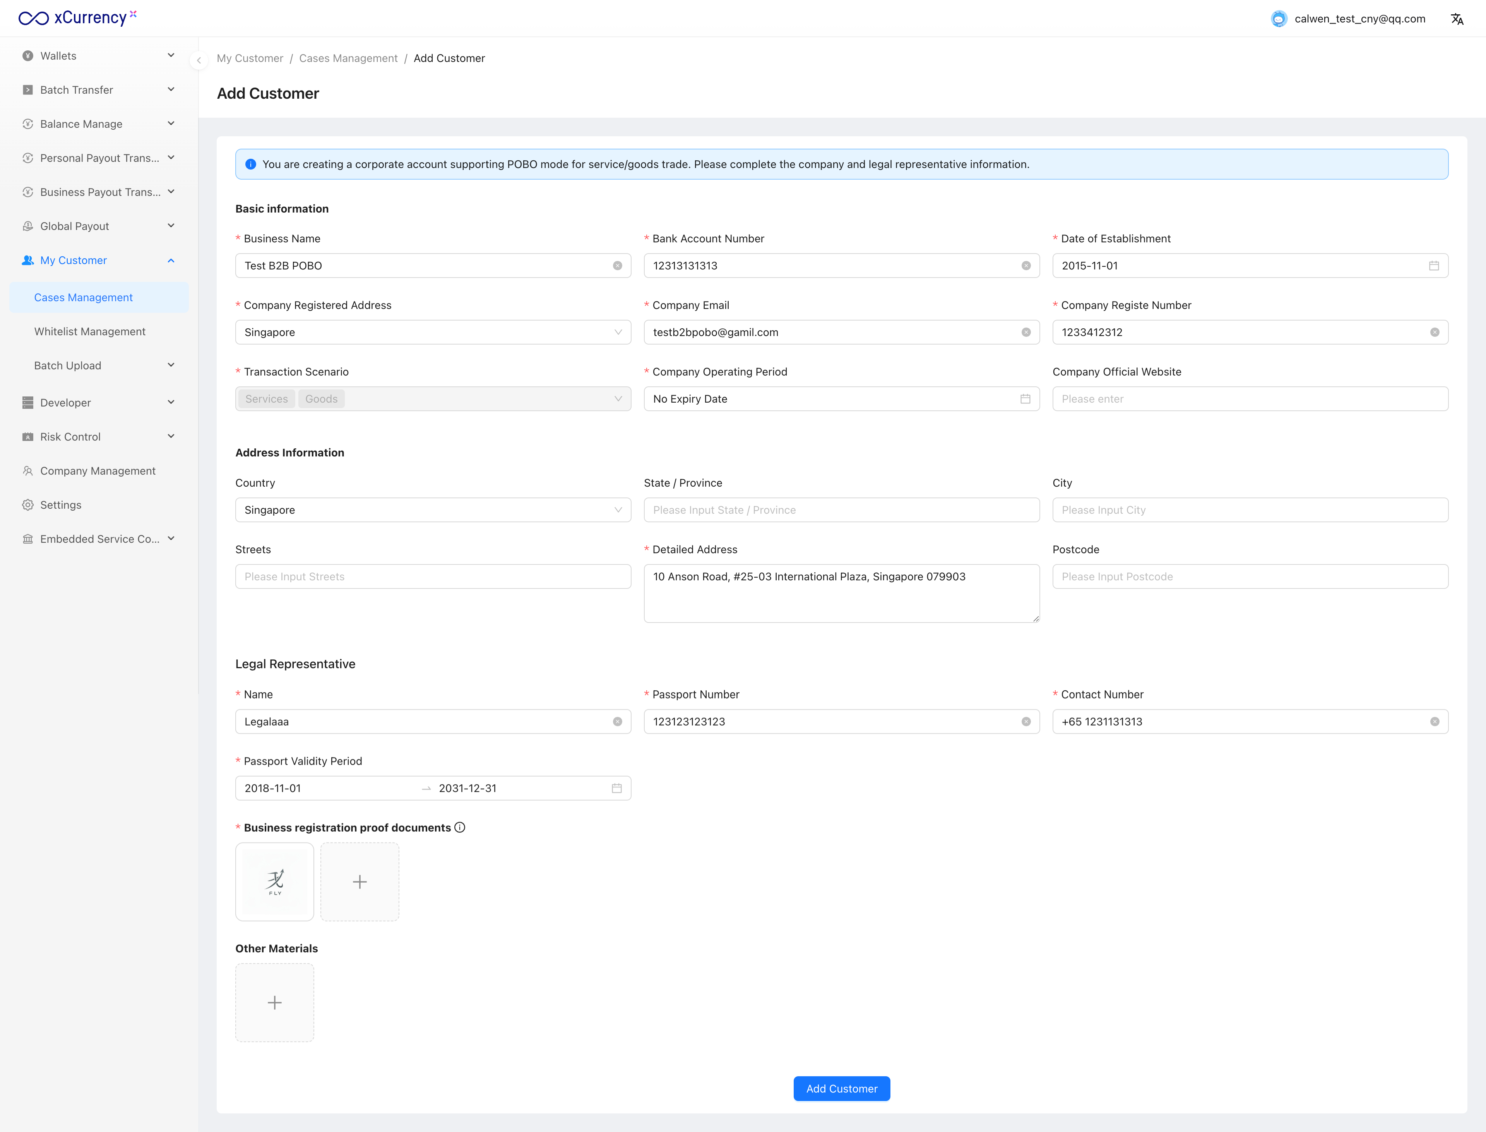Click the uploaded FLY document thumbnail

[274, 882]
